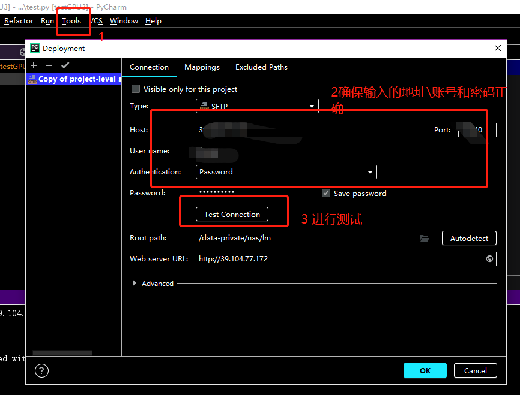
Task: Open the Type SFTP dropdown
Action: coord(257,106)
